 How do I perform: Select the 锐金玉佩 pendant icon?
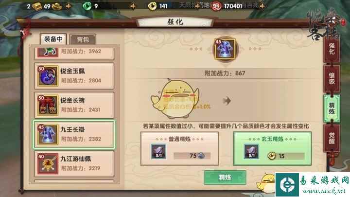48,76
